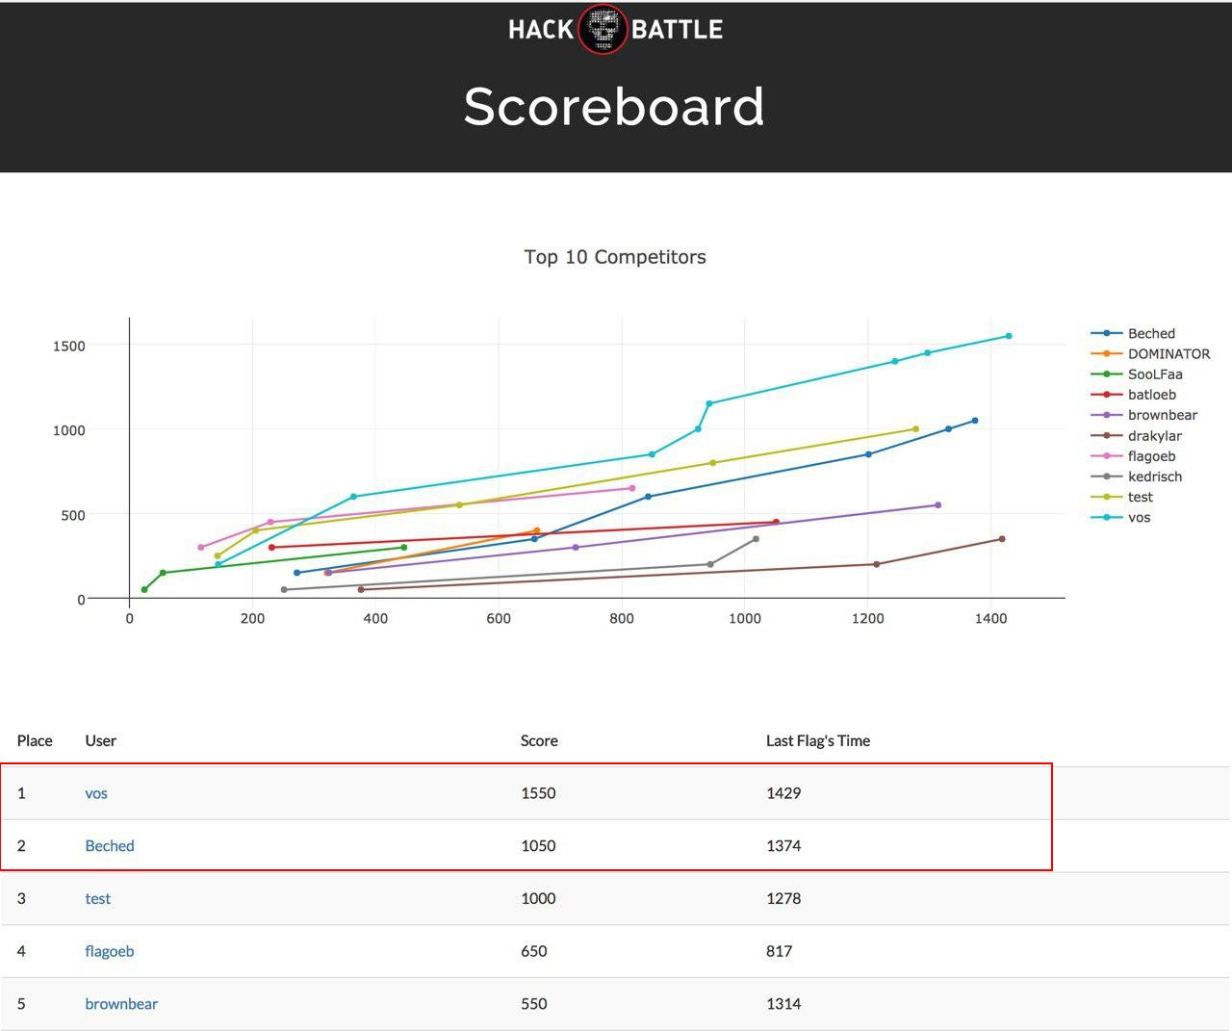Toggle the DOMINATOR series in the legend

coord(1150,353)
